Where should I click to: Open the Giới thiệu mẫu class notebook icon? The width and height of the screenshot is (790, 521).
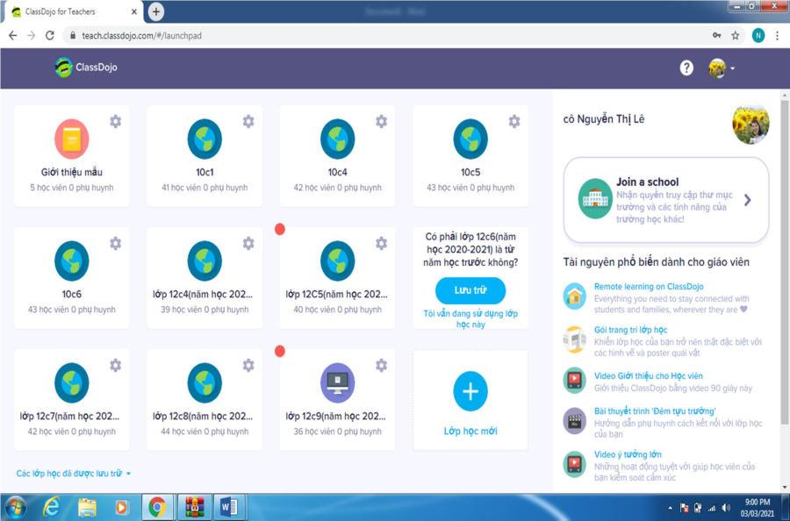click(x=72, y=139)
